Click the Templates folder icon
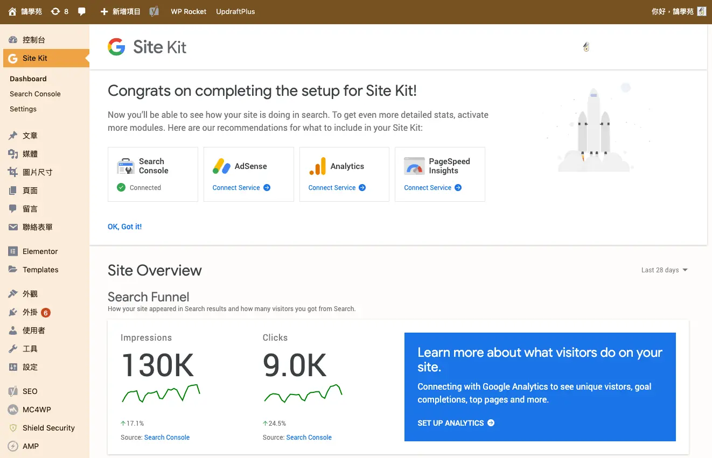Screen dimensions: 712x458 click(x=13, y=270)
